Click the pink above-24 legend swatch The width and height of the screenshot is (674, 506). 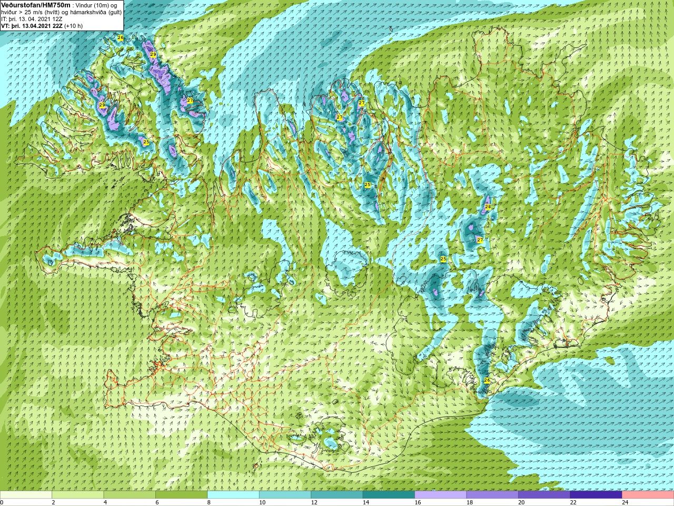[x=648, y=495]
